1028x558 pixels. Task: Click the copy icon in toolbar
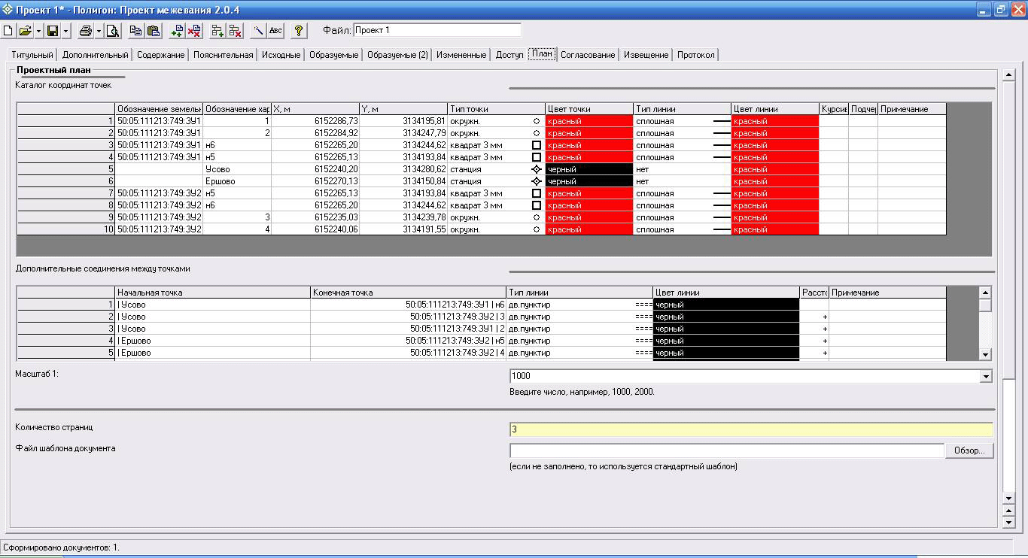click(x=135, y=31)
